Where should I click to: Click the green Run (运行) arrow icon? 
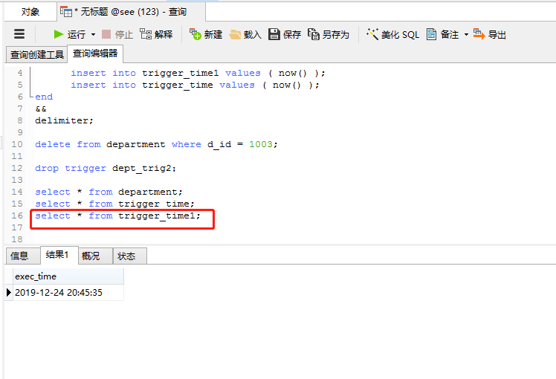(59, 34)
